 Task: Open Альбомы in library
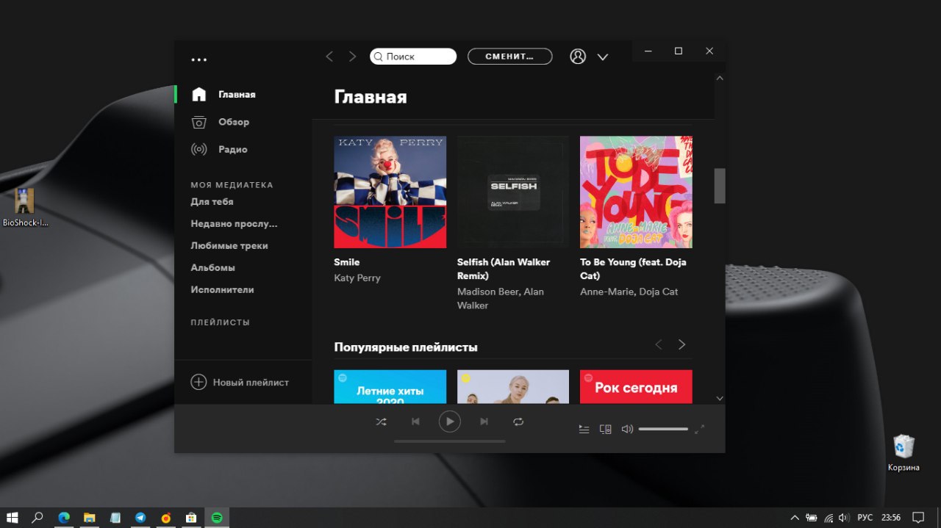point(212,267)
